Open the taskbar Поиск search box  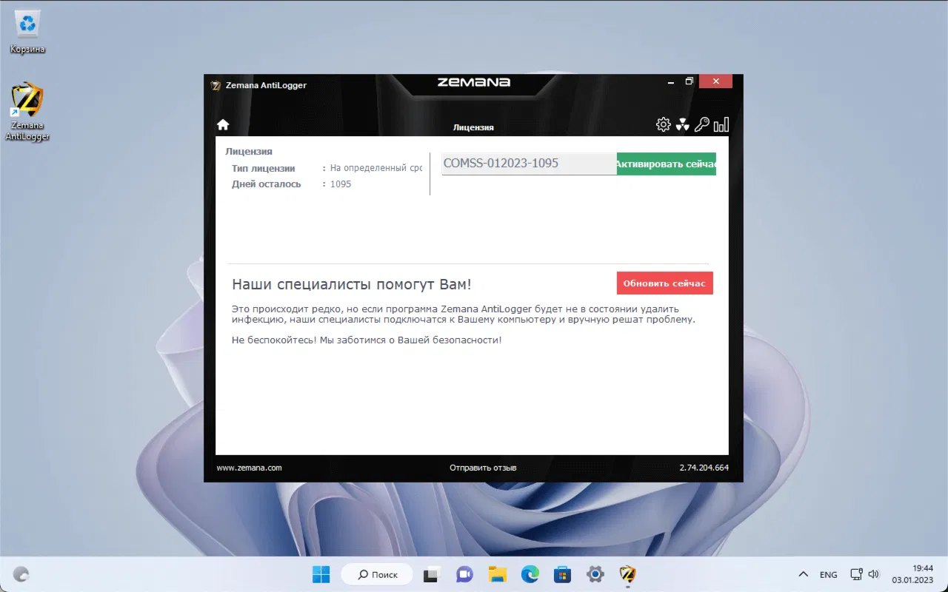[378, 574]
